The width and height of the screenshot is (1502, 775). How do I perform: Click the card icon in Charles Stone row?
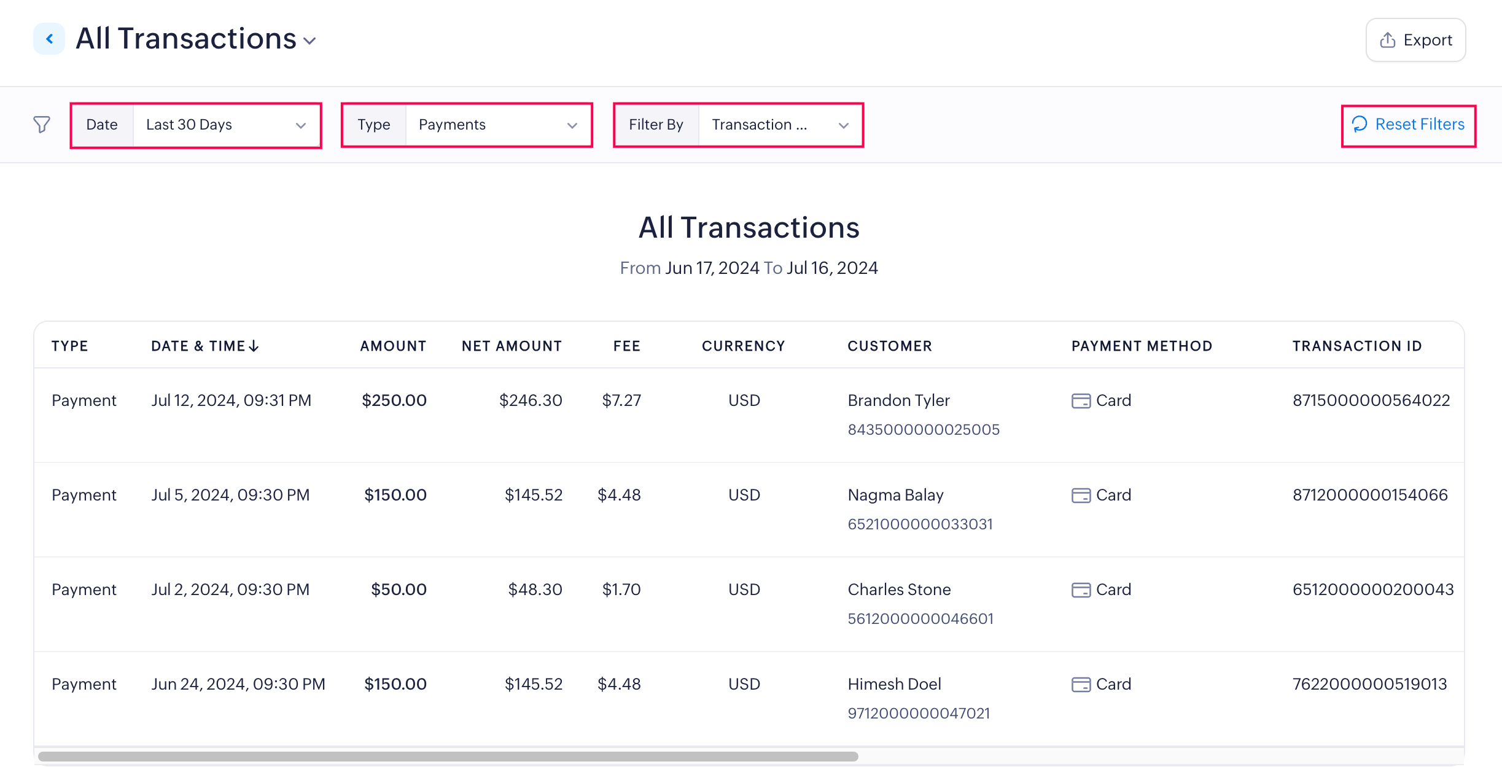1081,590
